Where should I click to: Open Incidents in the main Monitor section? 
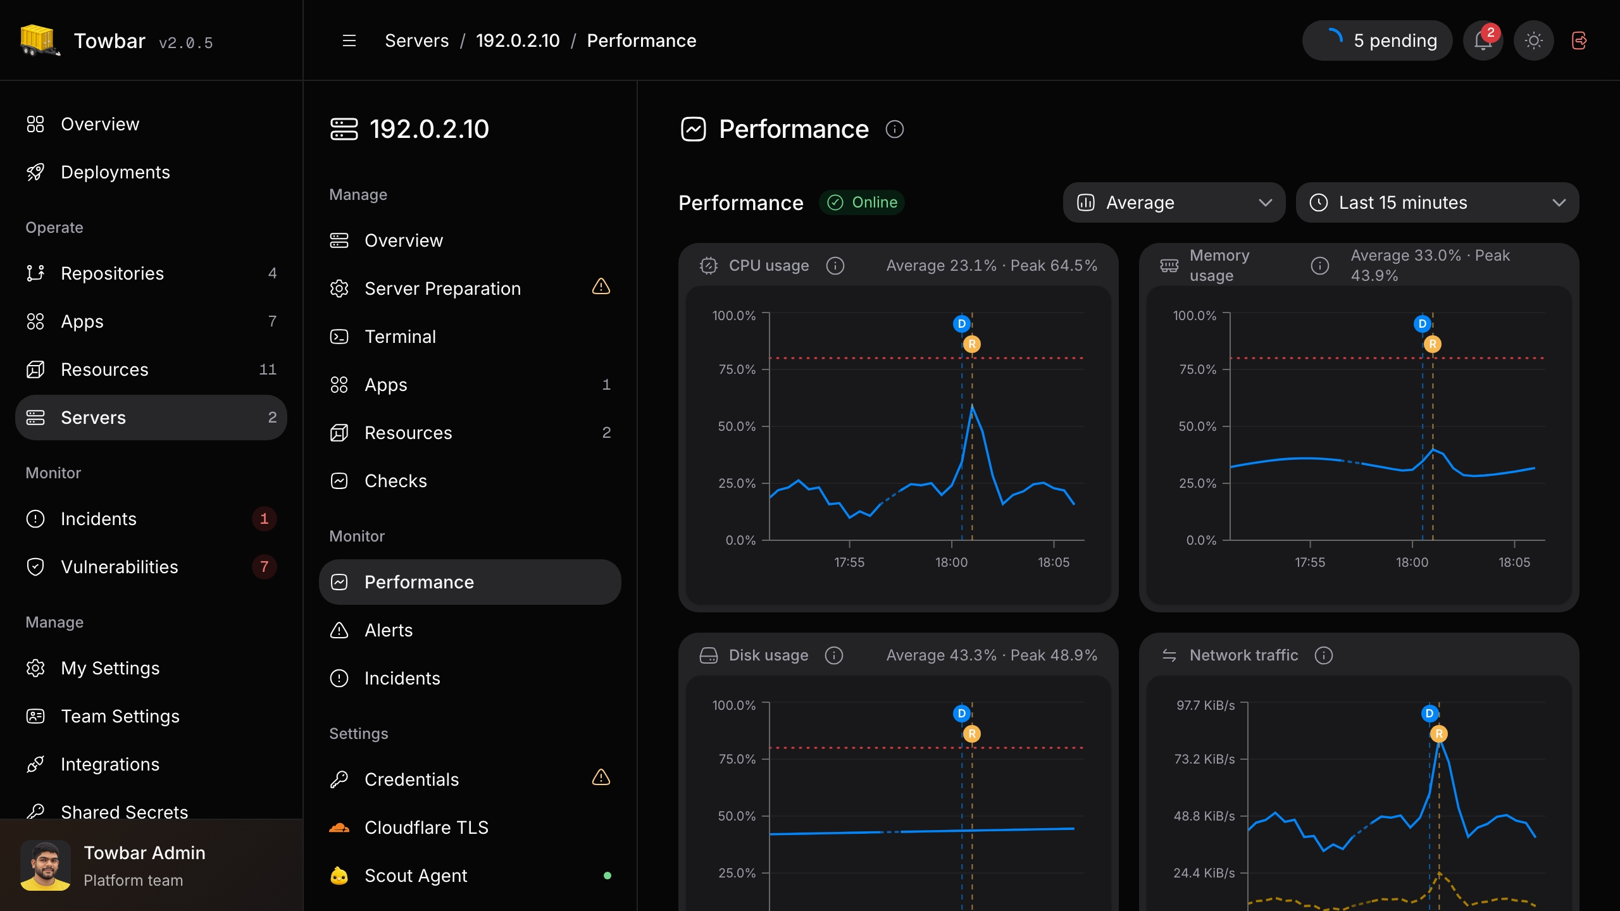(x=151, y=519)
